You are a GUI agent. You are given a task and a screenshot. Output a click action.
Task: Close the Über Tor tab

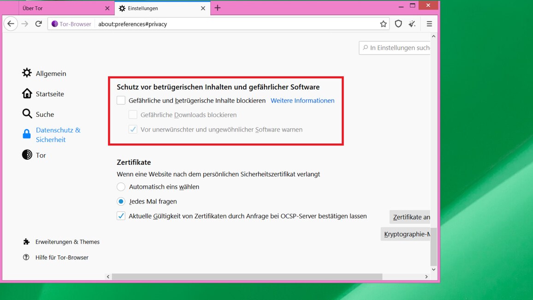click(x=107, y=8)
